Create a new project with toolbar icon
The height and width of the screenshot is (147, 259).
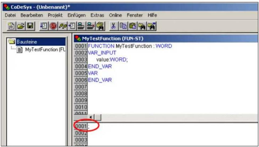(x=11, y=26)
